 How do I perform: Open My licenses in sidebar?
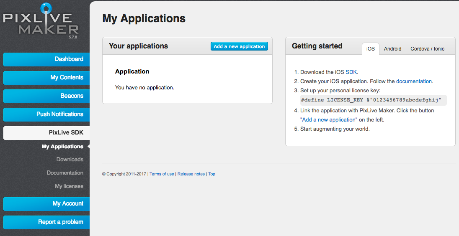[x=69, y=186]
